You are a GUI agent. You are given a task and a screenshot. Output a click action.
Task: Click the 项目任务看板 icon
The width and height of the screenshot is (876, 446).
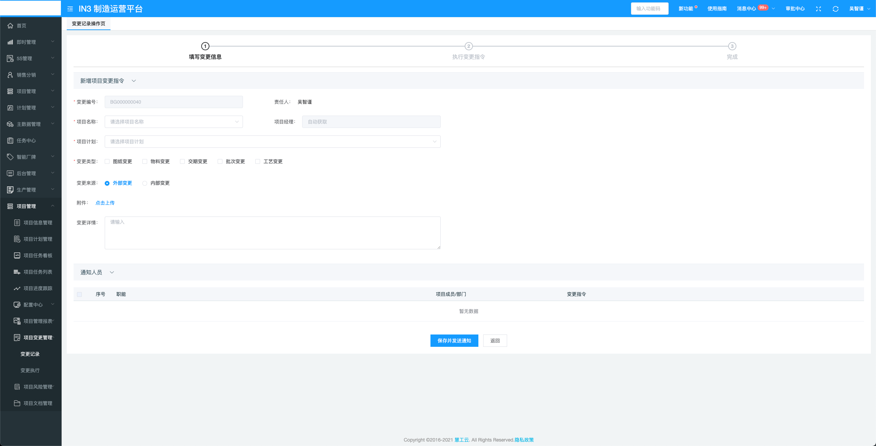(17, 255)
